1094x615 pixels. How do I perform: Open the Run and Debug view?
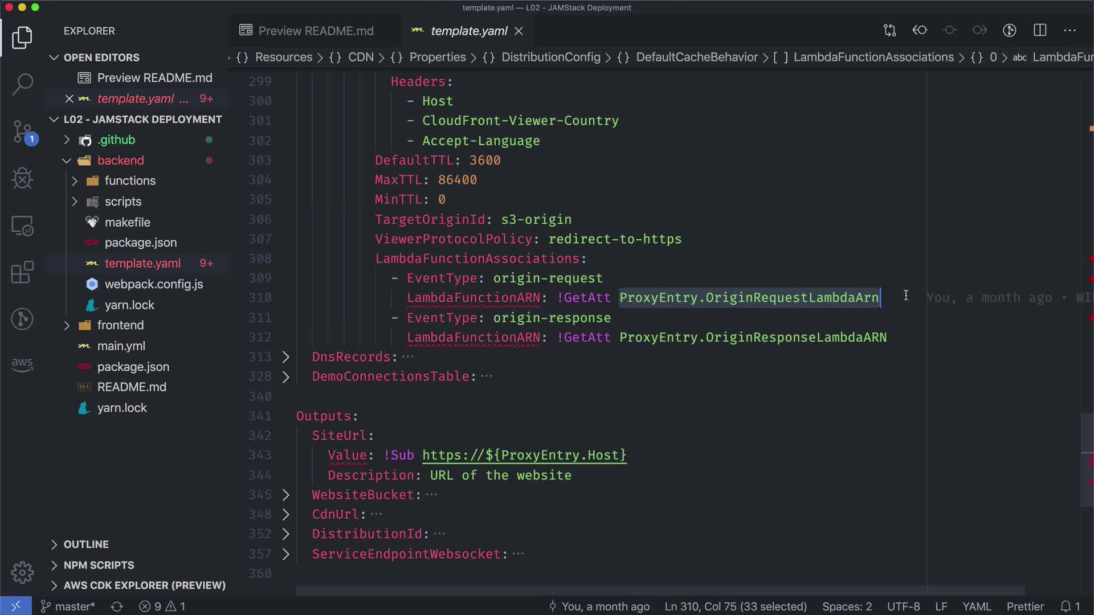coord(22,179)
